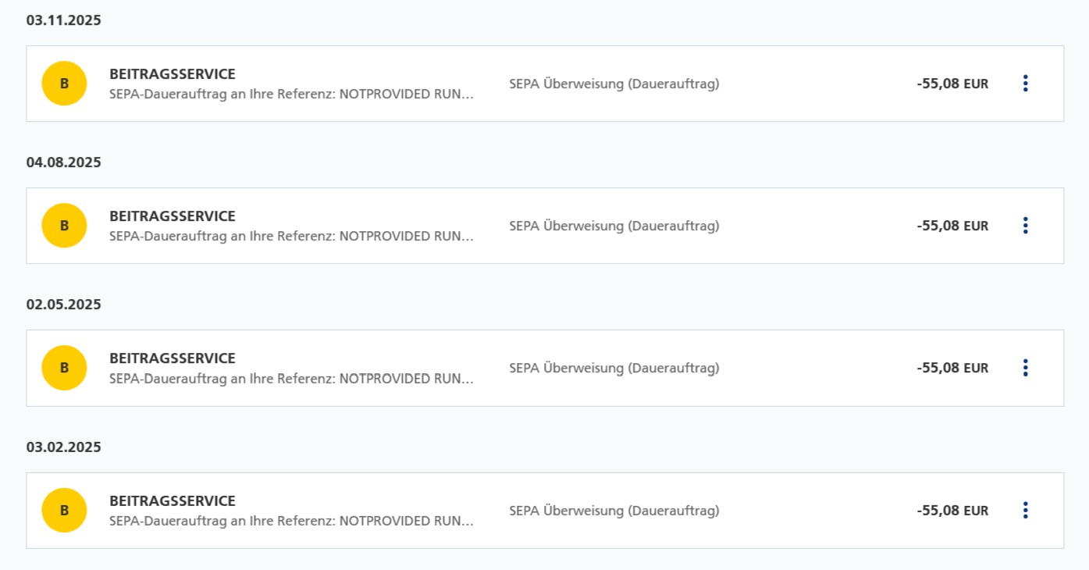This screenshot has height=570, width=1089.
Task: Click the 02.05.2025 date heading
Action: point(64,305)
